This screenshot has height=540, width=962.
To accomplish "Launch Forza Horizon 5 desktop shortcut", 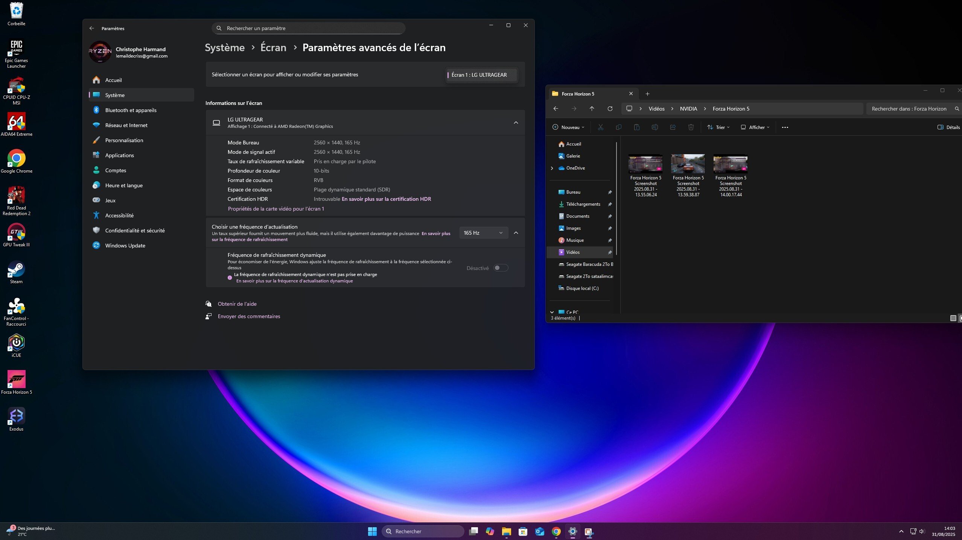I will tap(17, 382).
